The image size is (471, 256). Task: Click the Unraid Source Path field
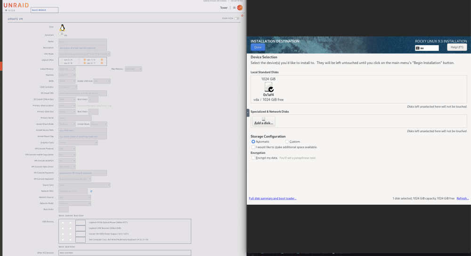(82, 130)
